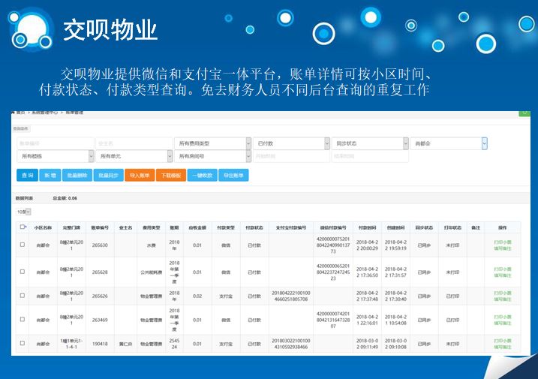Screen dimensions: 538x379
Task: Toggle the select-all checkbox in the table header
Action: [23, 227]
